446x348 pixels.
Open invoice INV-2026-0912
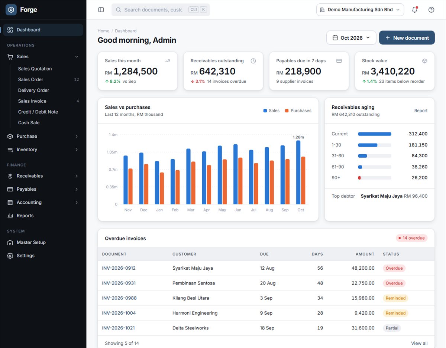pos(119,268)
